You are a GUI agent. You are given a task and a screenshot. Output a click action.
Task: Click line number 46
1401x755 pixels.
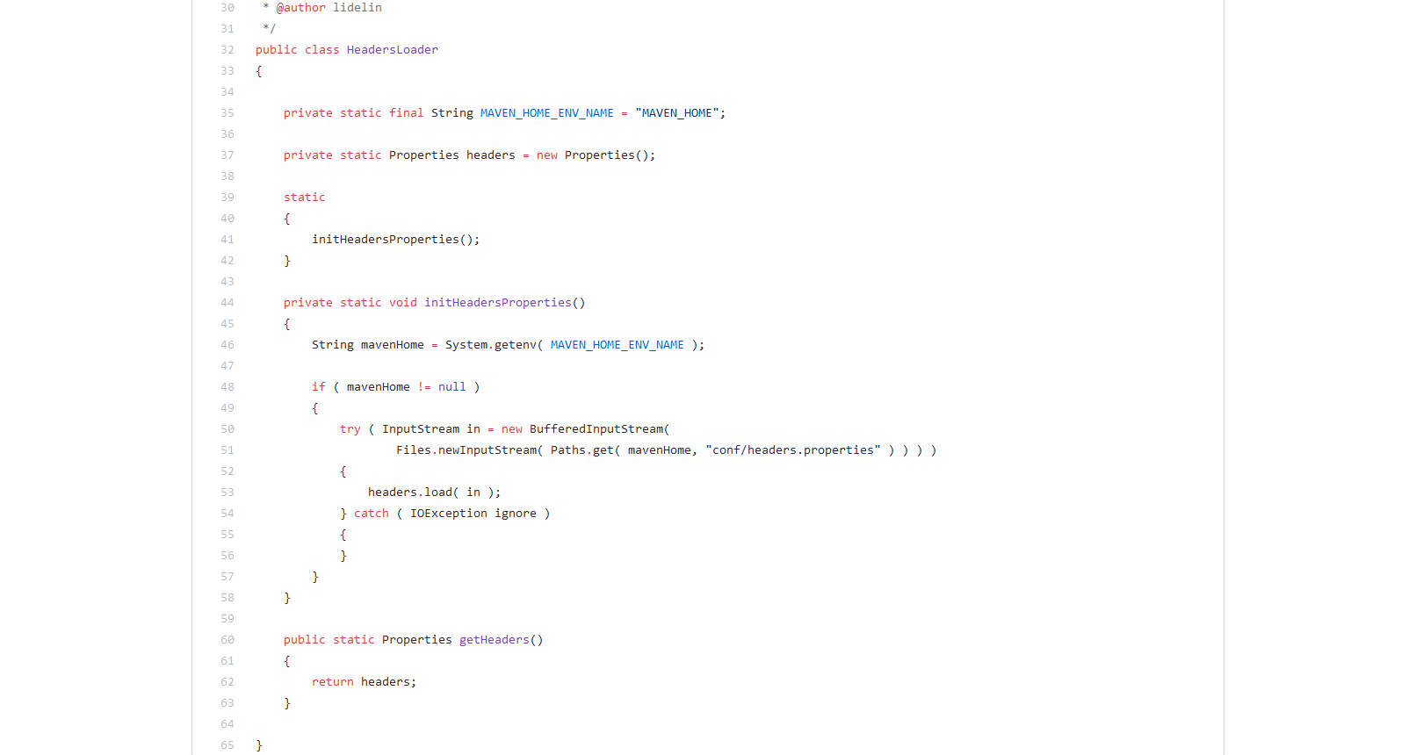coord(227,345)
